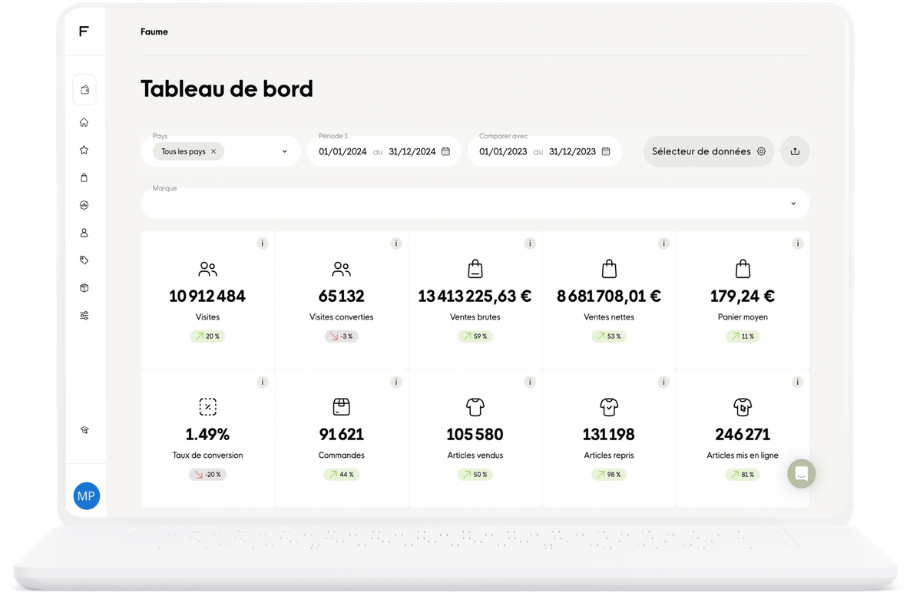Go to home via house icon
This screenshot has height=593, width=910.
[x=84, y=122]
